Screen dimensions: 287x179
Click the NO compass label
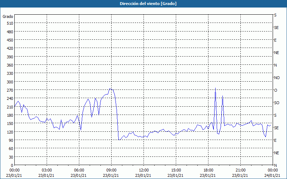(277, 78)
